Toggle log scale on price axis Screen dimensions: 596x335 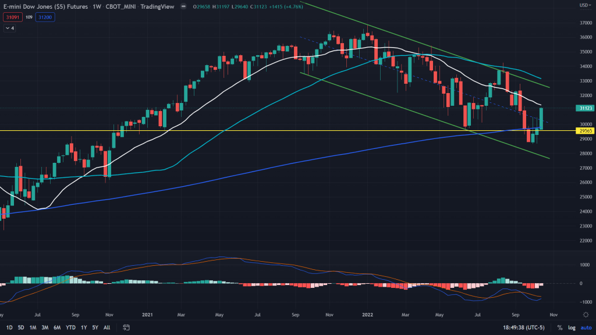pyautogui.click(x=570, y=327)
